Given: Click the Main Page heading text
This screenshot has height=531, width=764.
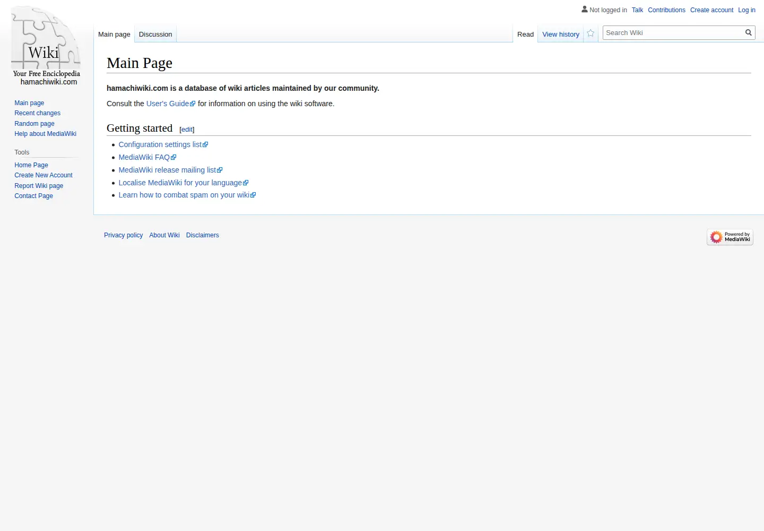Looking at the screenshot, I should click(x=140, y=63).
